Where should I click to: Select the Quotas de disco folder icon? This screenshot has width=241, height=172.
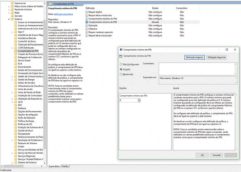tap(15, 130)
